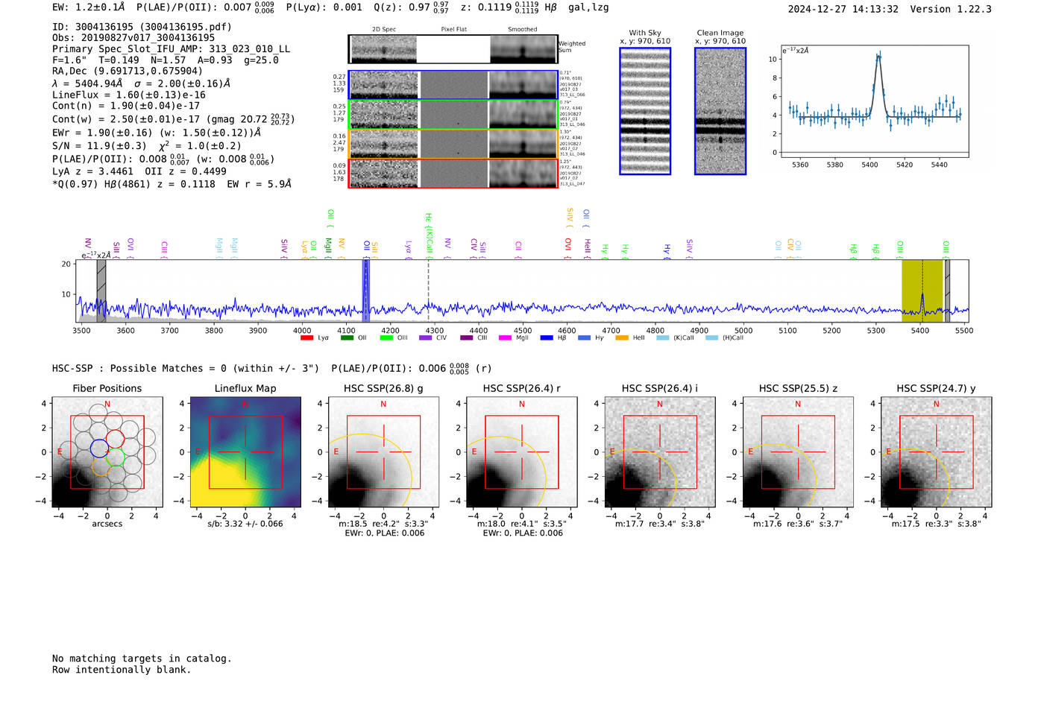Click the F=1.6" T=0.149 quality line
The width and height of the screenshot is (1044, 710).
tap(166, 60)
